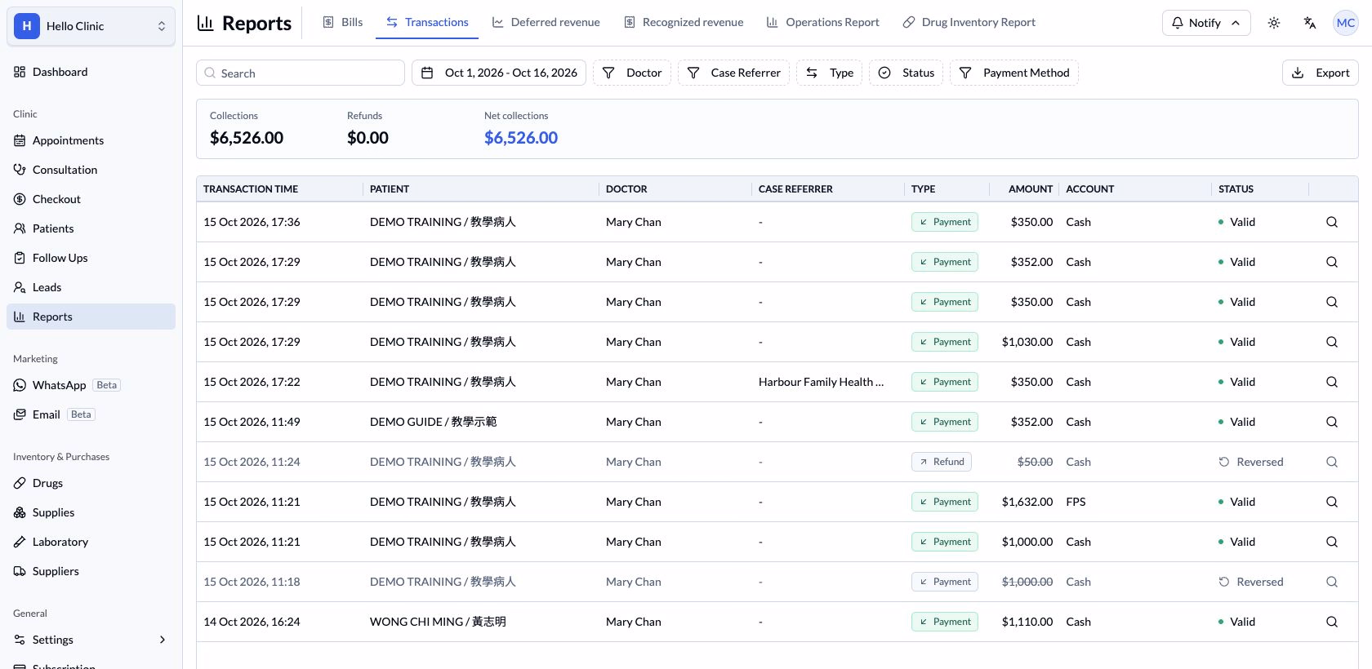Switch to the Deferred revenue tab
Viewport: 1372px width, 669px height.
546,22
